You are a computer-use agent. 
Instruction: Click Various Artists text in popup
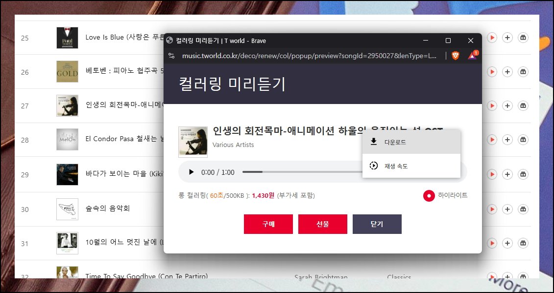click(233, 145)
